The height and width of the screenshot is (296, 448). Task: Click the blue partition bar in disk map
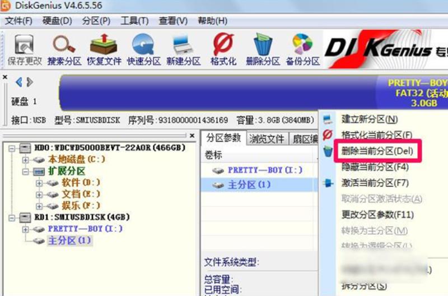pyautogui.click(x=217, y=93)
